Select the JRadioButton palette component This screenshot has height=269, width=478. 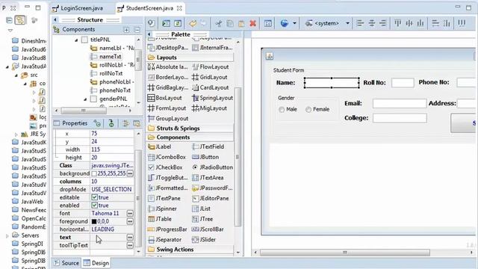(213, 167)
